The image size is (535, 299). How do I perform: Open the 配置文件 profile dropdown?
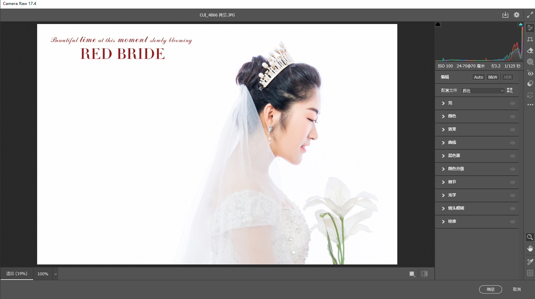click(482, 91)
